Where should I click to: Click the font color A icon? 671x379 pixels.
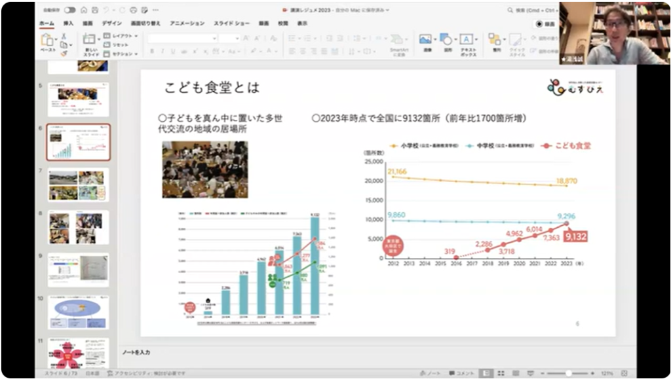pyautogui.click(x=269, y=51)
